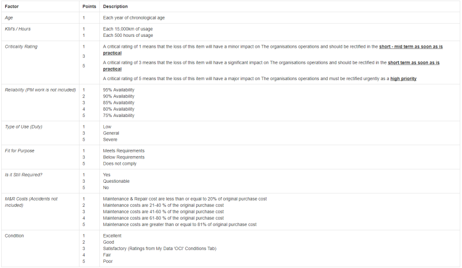
Task: Click the Criticality Rating factor label
Action: point(21,47)
